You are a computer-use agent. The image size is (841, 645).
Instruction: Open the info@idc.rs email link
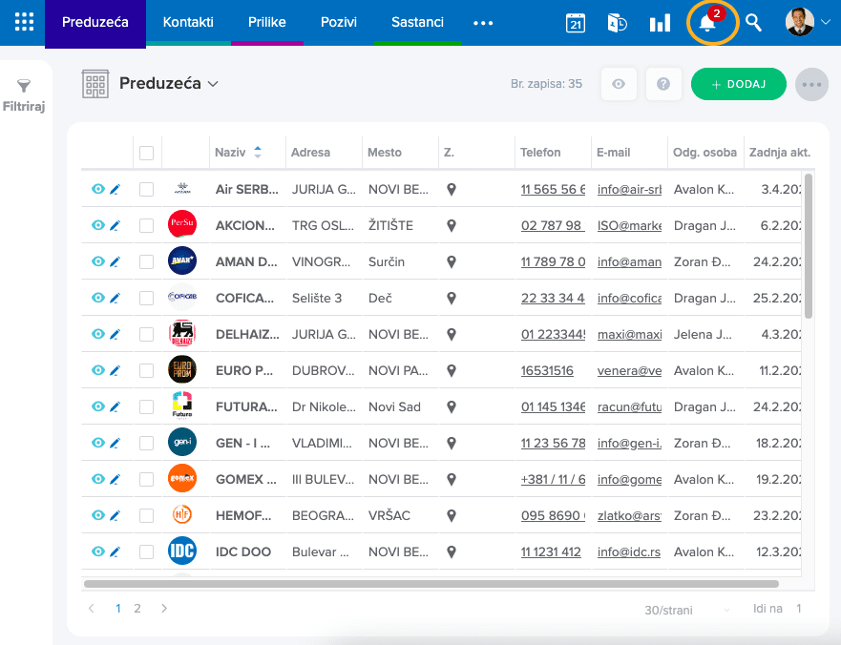(629, 551)
